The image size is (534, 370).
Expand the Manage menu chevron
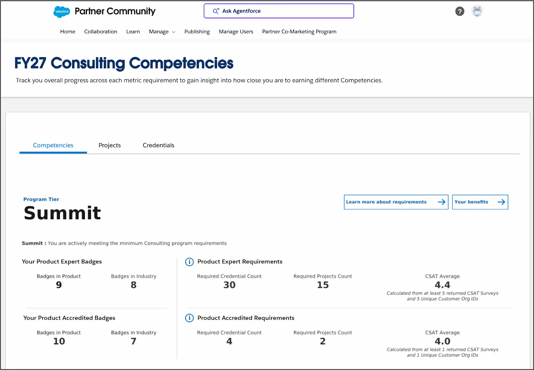[174, 32]
